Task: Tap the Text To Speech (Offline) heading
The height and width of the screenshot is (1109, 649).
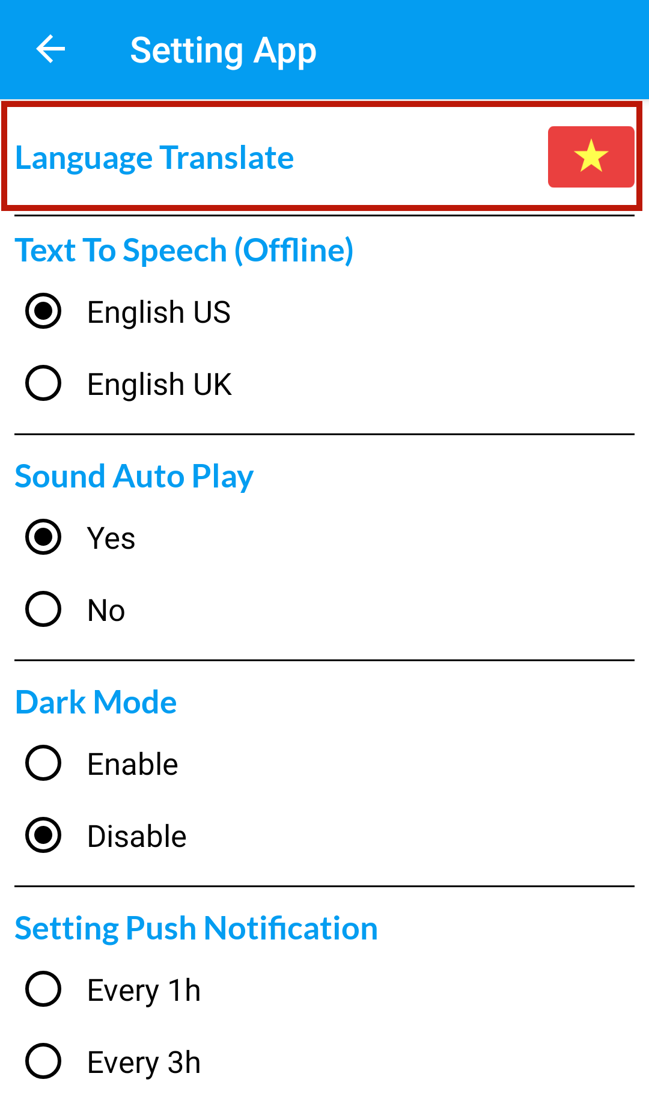Action: point(184,250)
